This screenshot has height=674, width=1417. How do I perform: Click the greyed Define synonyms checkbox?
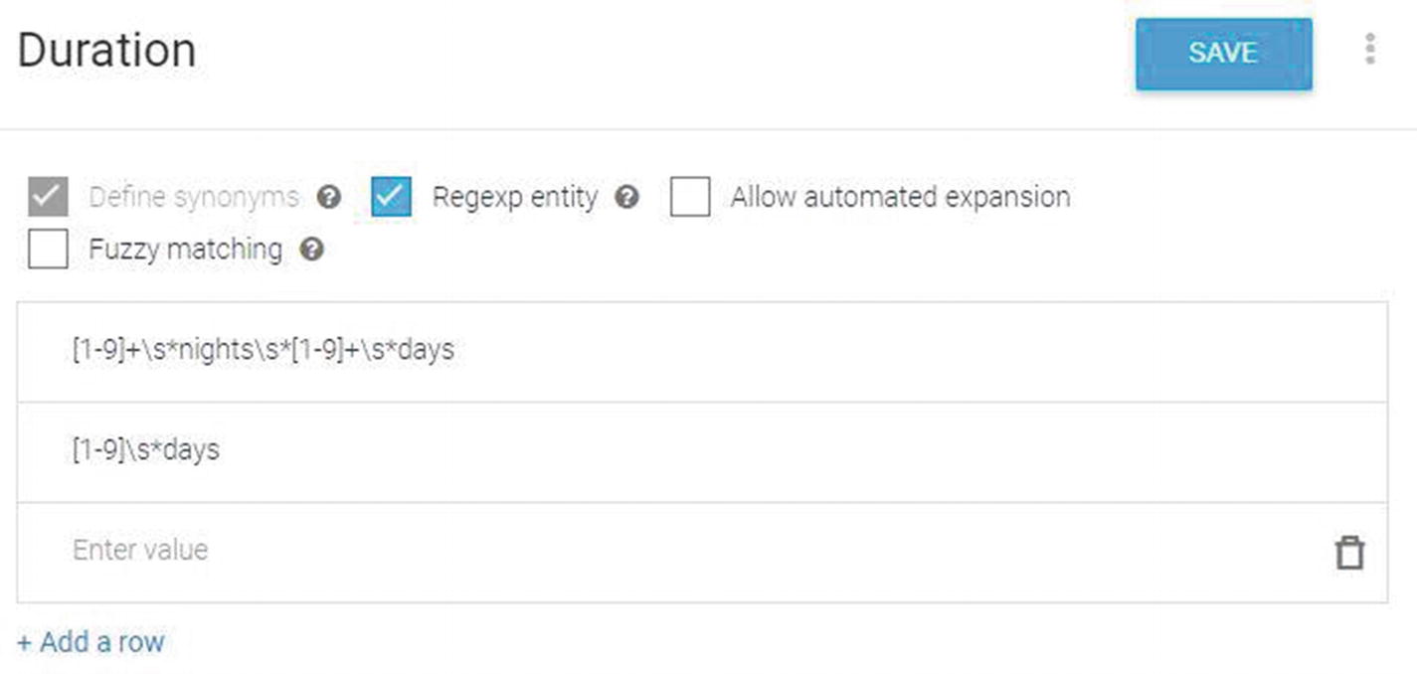(48, 197)
